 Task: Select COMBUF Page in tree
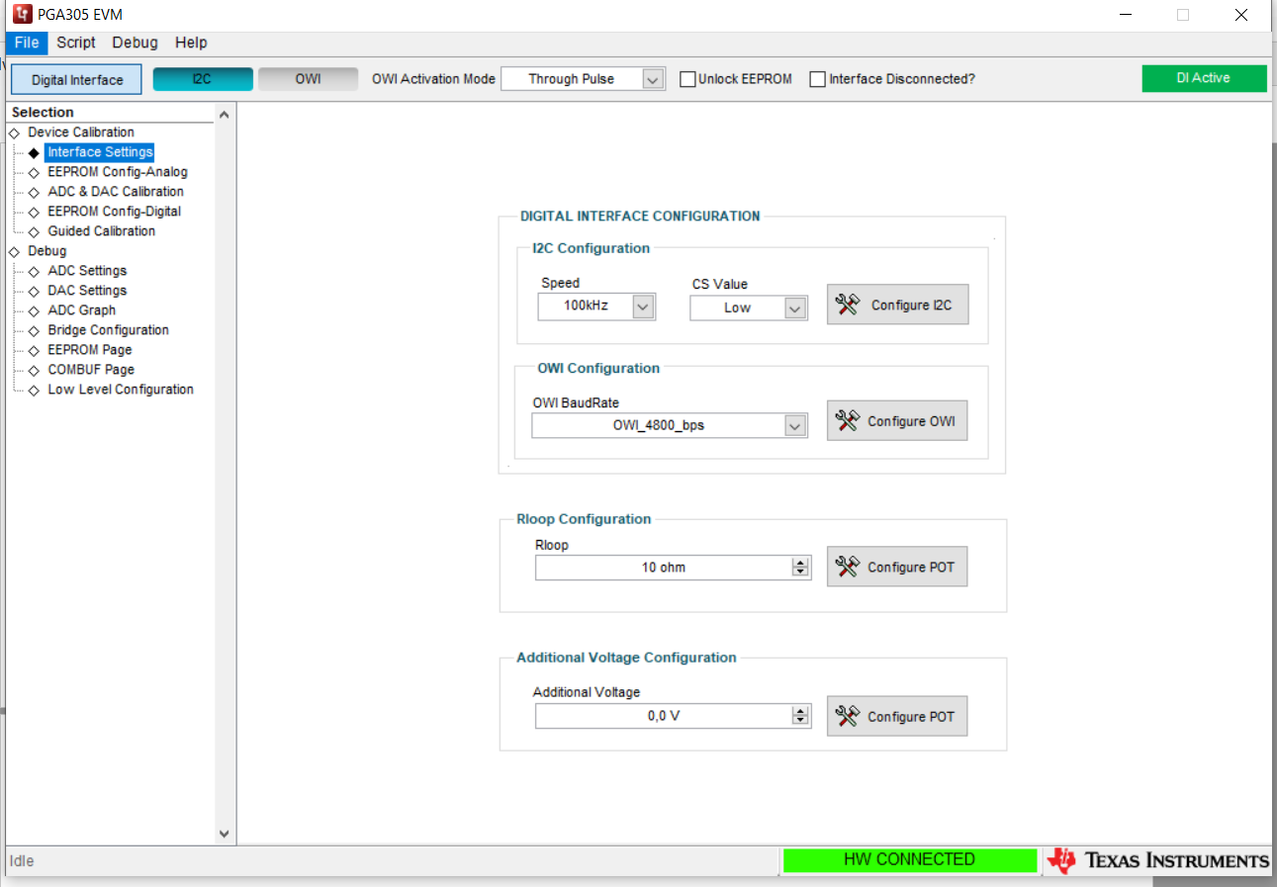click(91, 370)
